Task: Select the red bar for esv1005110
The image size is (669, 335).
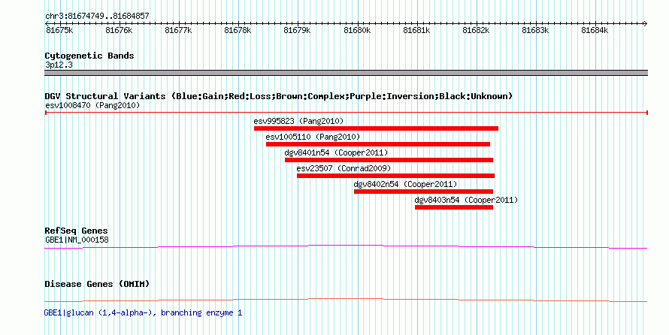Action: (378, 144)
